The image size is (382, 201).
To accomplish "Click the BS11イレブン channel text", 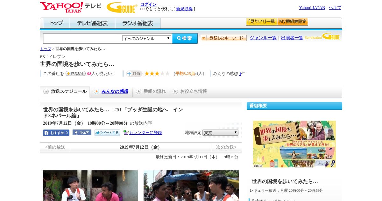I will point(53,57).
